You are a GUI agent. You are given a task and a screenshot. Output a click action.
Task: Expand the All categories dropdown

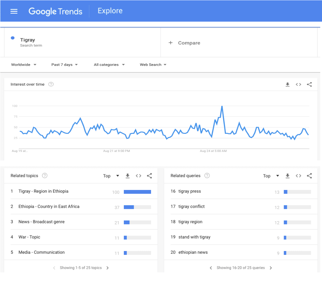109,65
